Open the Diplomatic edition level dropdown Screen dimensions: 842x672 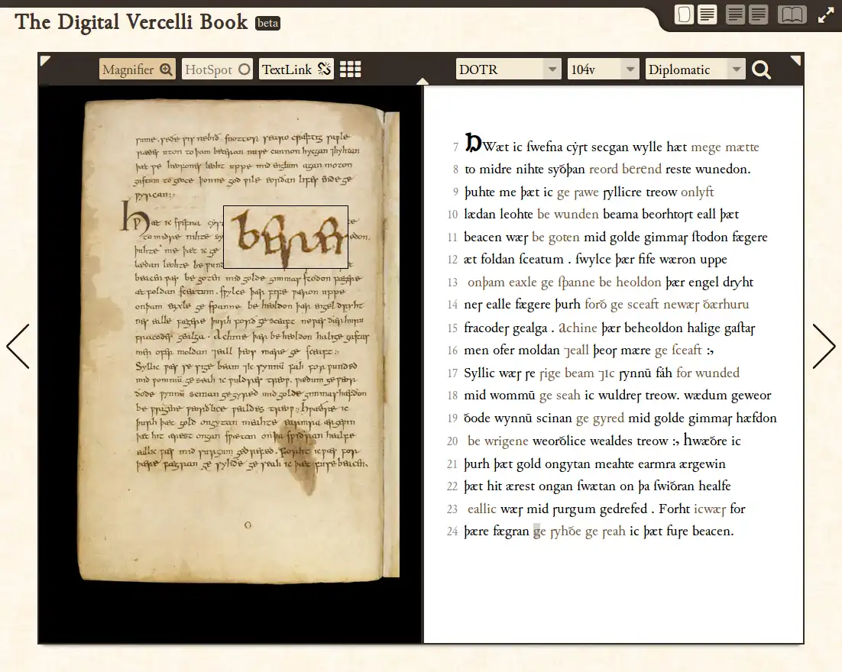click(695, 69)
